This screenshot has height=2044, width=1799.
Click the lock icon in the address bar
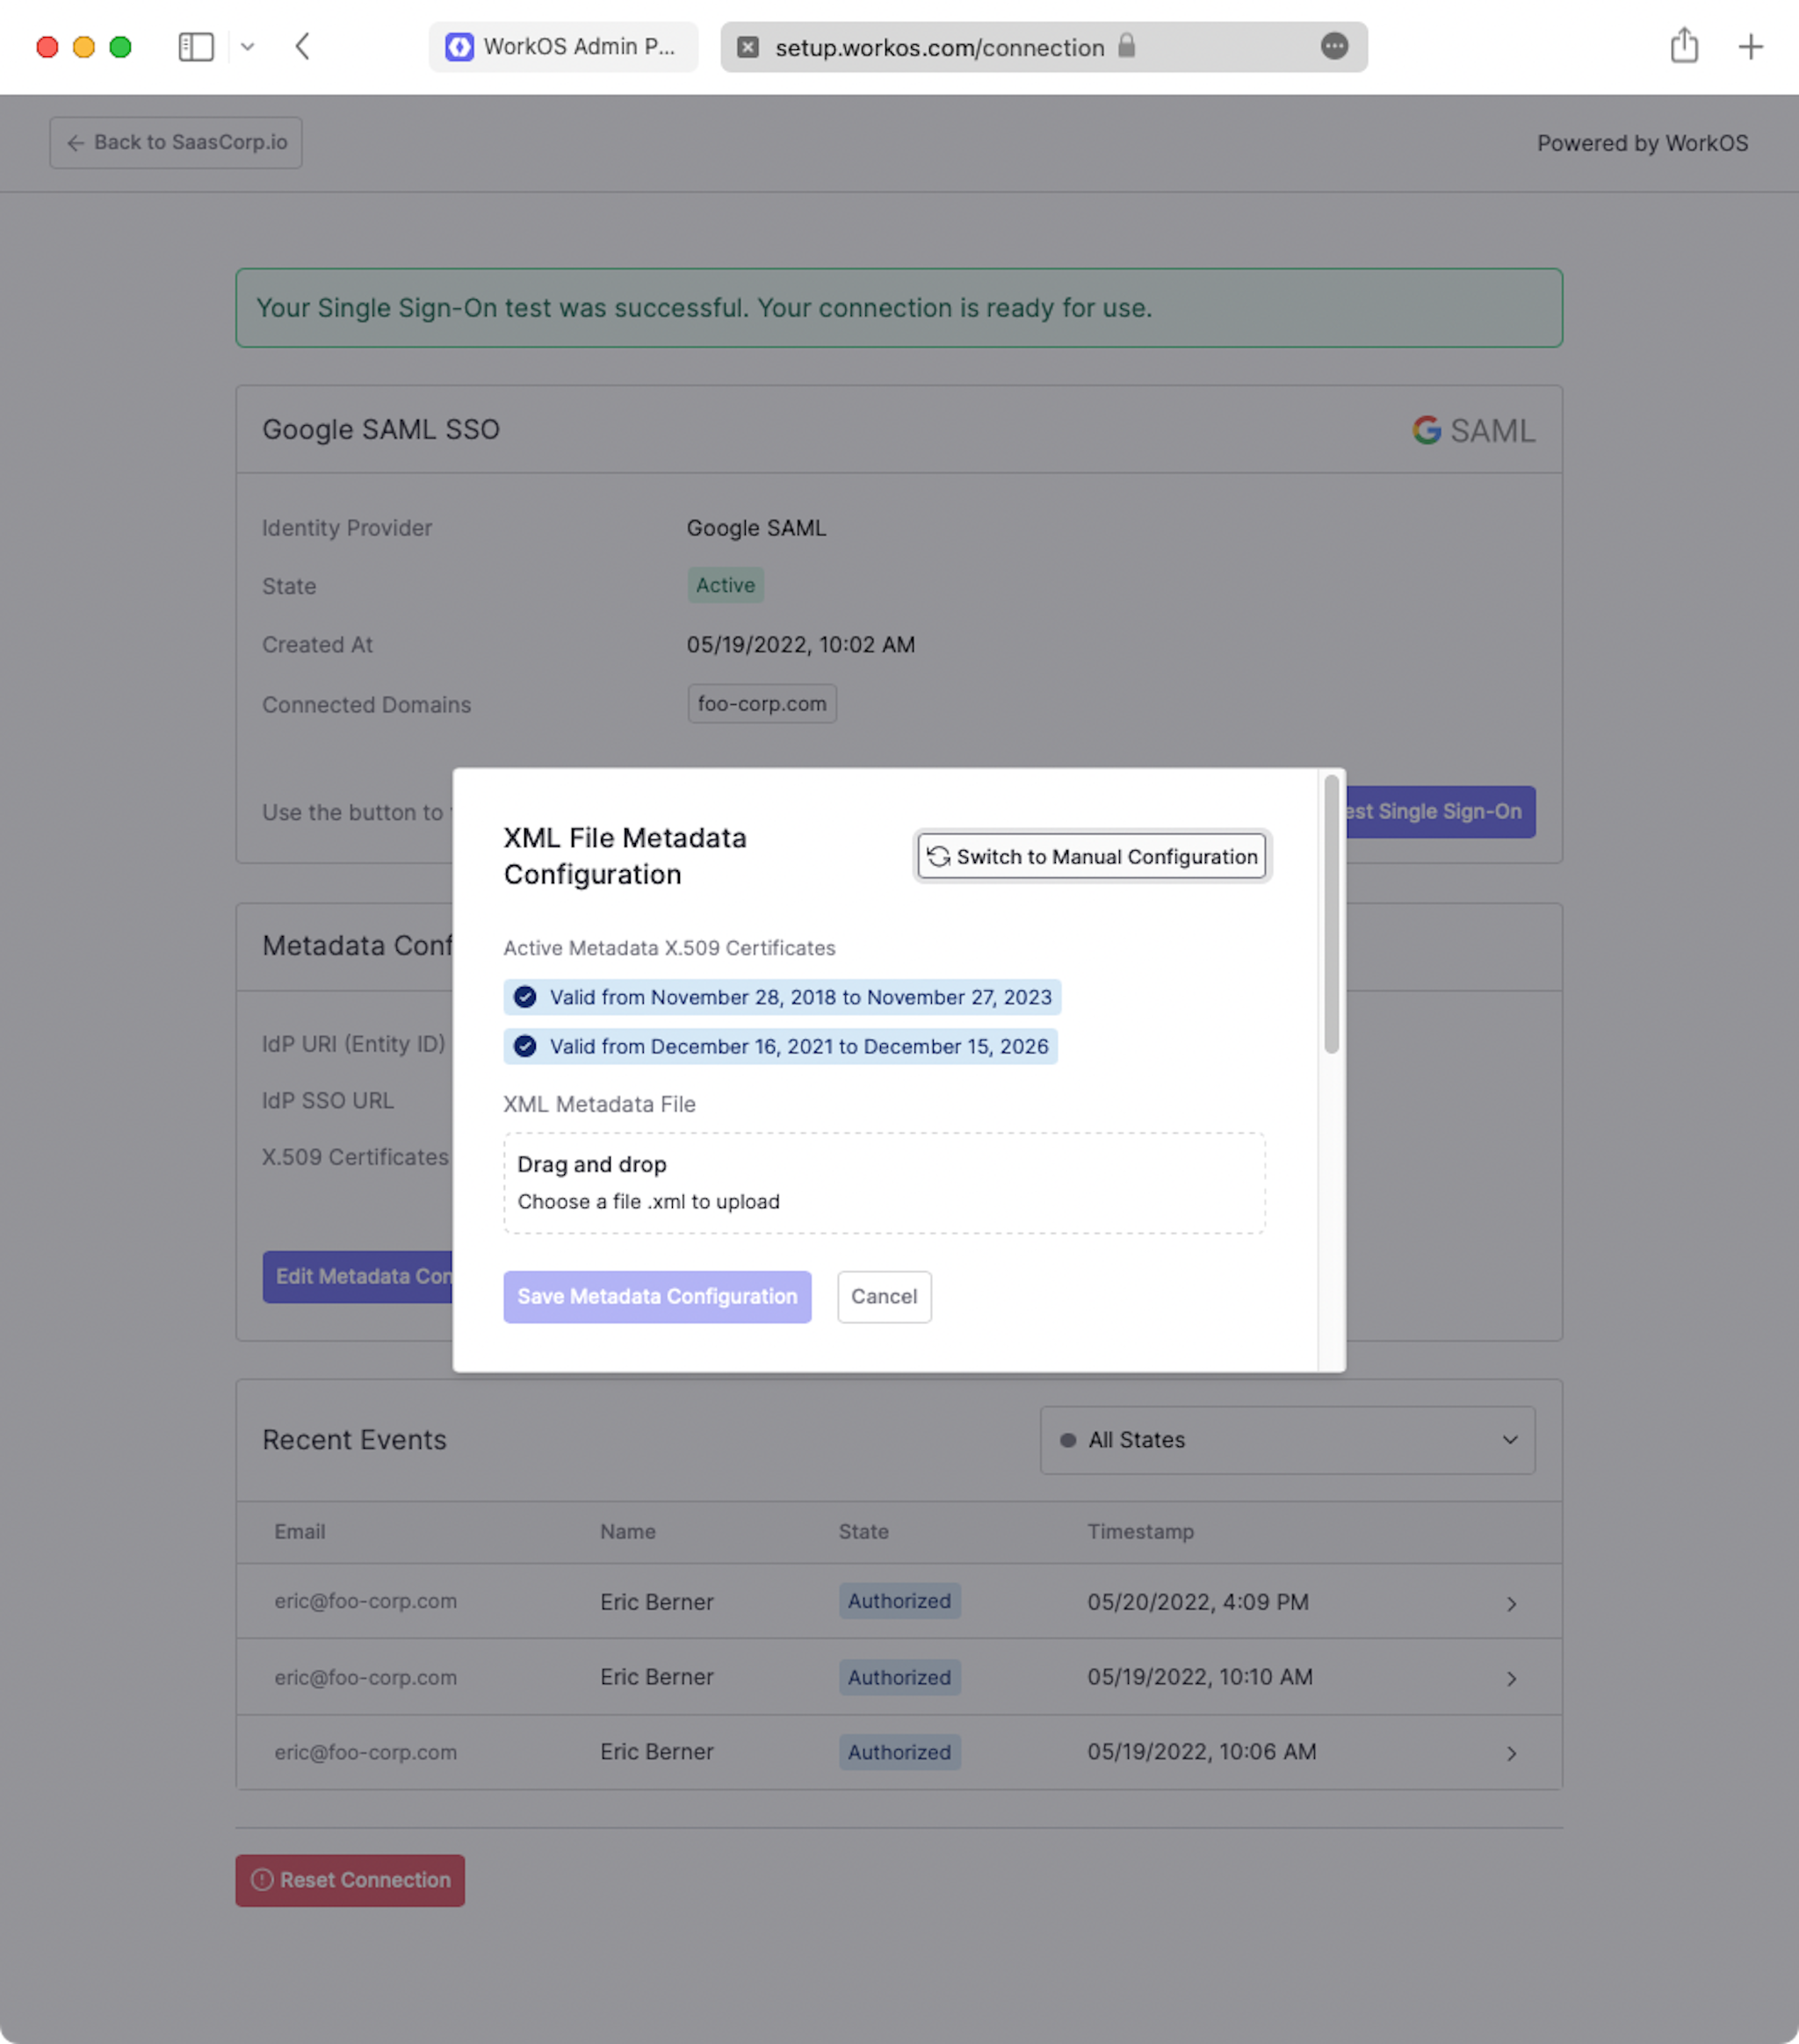pyautogui.click(x=1130, y=47)
